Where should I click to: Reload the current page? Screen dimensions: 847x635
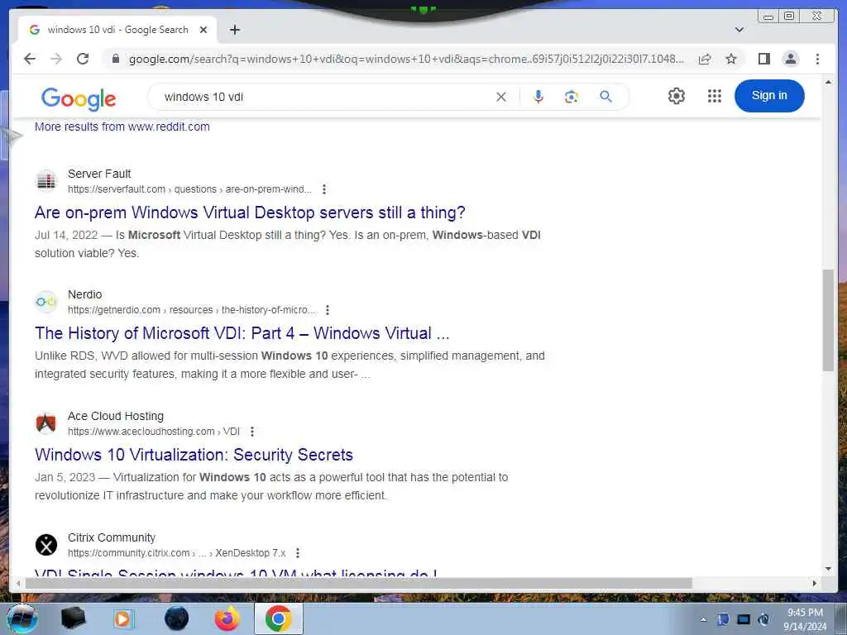(83, 59)
